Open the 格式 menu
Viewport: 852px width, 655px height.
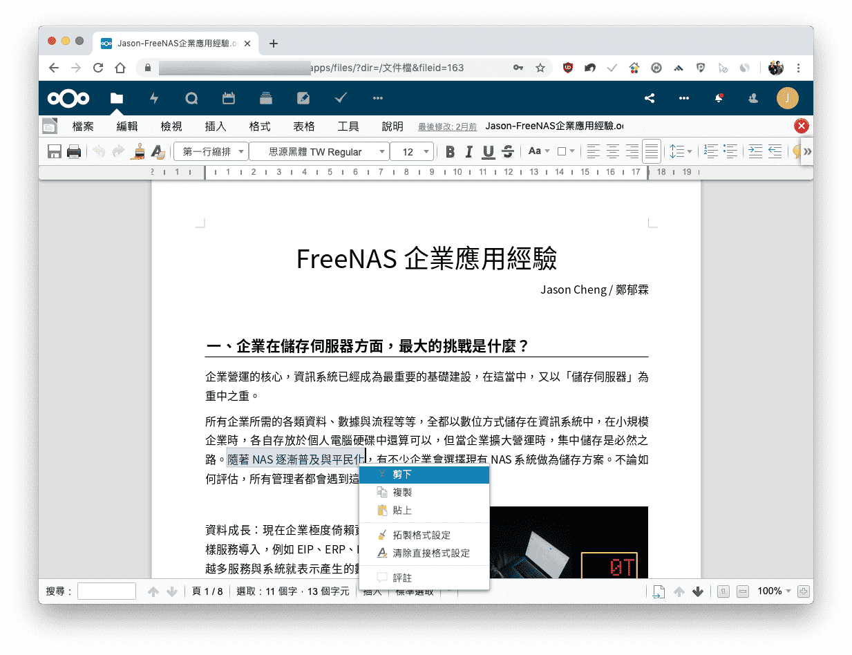[x=260, y=126]
